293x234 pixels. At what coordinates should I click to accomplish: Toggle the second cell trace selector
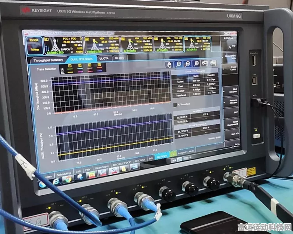click(80, 65)
